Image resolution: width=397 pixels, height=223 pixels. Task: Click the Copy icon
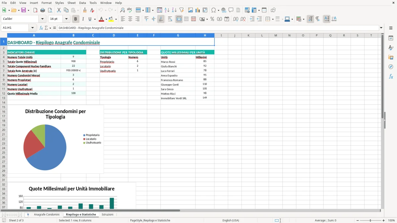(66, 10)
